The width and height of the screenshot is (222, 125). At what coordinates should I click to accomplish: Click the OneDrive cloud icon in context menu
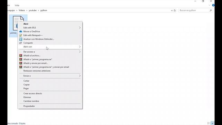(x=21, y=32)
